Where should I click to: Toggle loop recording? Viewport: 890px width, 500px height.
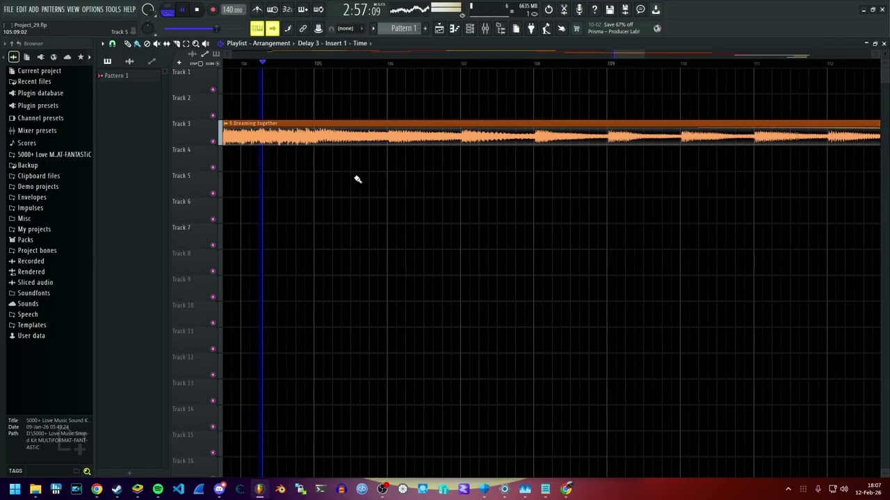[x=318, y=10]
